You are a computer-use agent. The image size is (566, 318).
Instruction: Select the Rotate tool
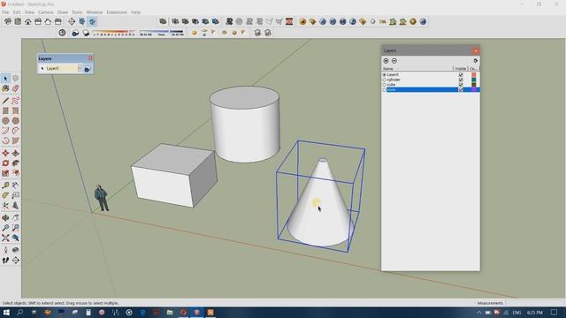5,163
